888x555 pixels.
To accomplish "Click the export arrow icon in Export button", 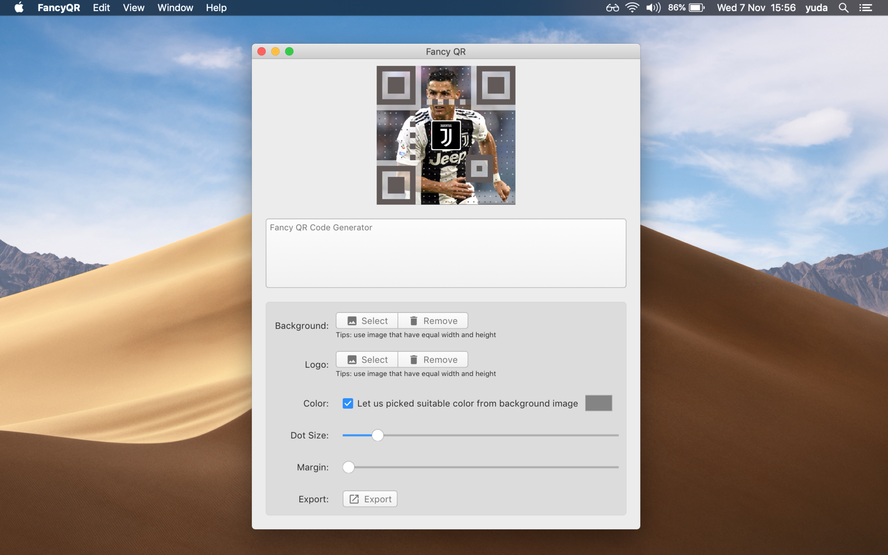I will 354,499.
